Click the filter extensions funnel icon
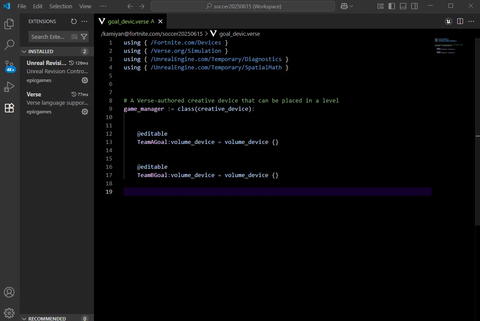 (x=84, y=37)
